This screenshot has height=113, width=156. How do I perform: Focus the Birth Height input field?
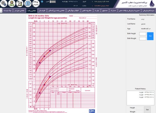pos(143,34)
